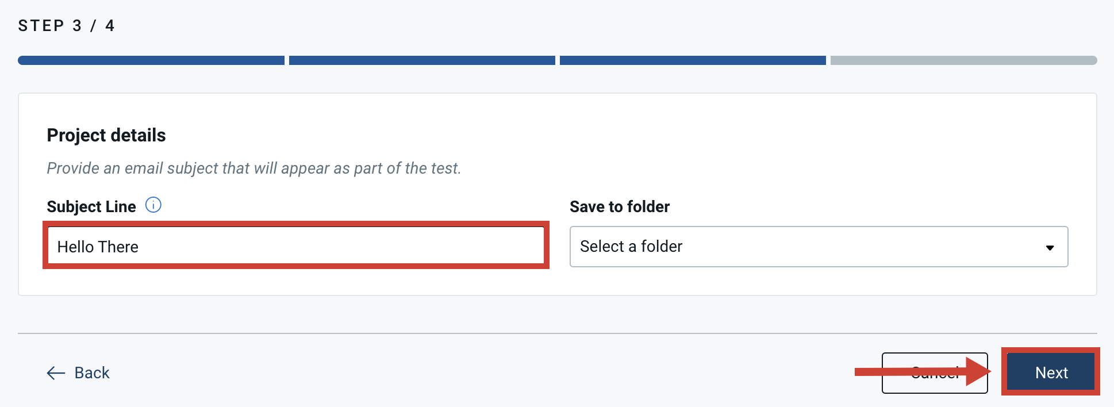
Task: Click the Save to folder label
Action: coord(619,206)
